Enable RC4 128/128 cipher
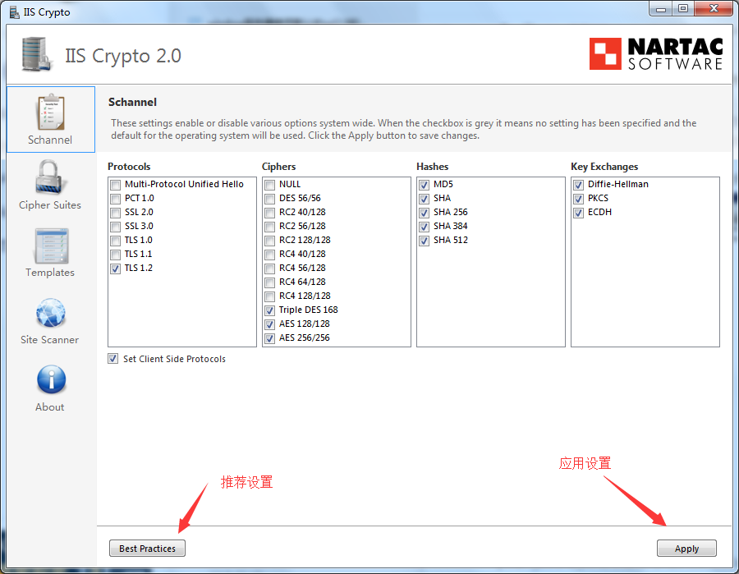Screen dimensions: 739x574 point(269,296)
